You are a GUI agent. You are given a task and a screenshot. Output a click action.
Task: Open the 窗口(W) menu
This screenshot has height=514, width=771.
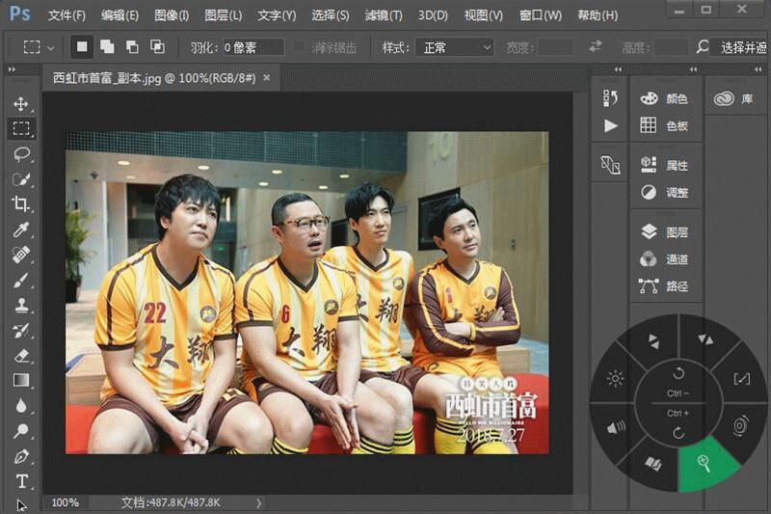point(541,15)
